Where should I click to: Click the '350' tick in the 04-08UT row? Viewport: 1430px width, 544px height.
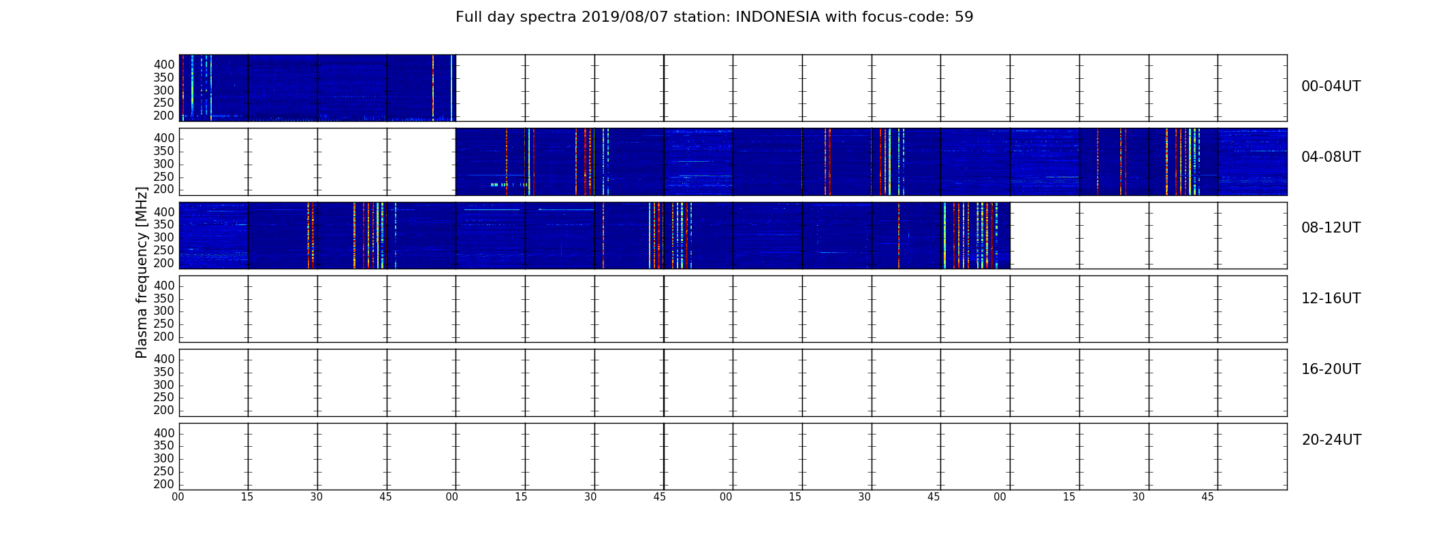coord(164,151)
